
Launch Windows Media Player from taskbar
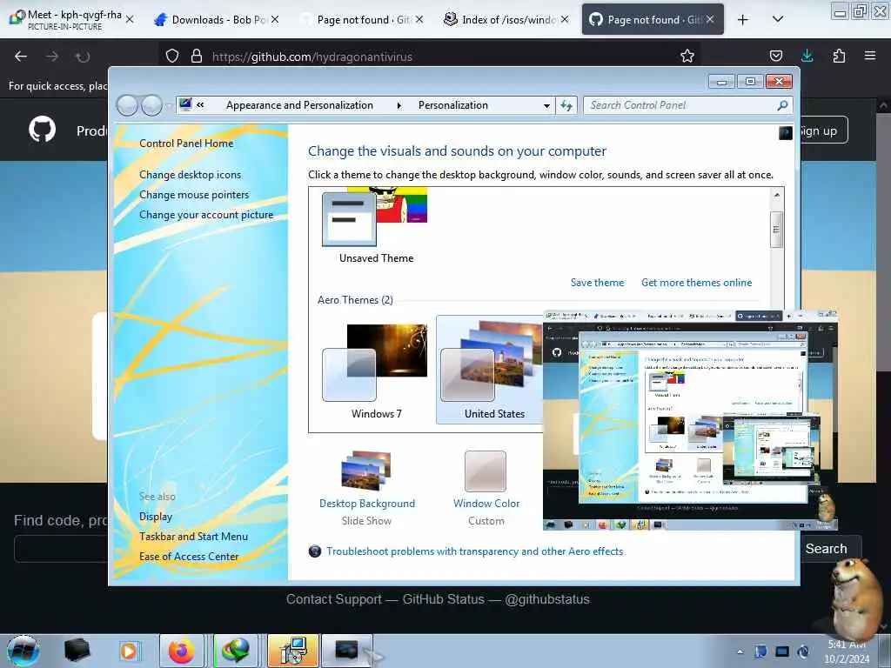(129, 651)
